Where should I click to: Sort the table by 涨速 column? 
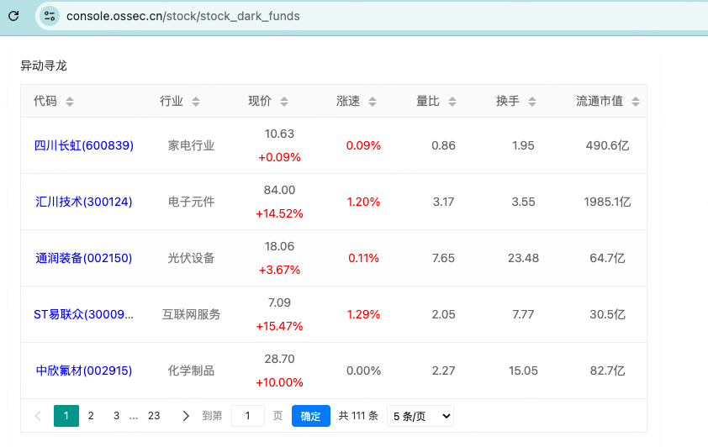coord(372,102)
